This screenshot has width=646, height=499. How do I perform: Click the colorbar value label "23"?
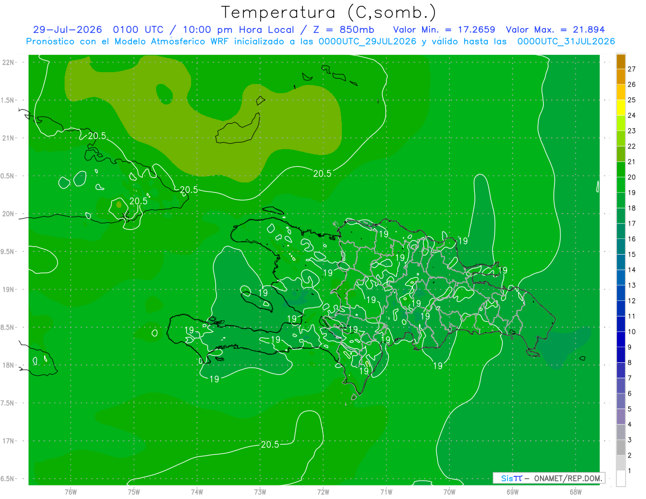632,131
